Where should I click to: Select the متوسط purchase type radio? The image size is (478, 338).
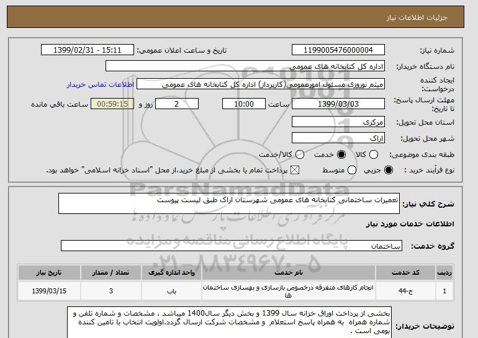[352, 170]
